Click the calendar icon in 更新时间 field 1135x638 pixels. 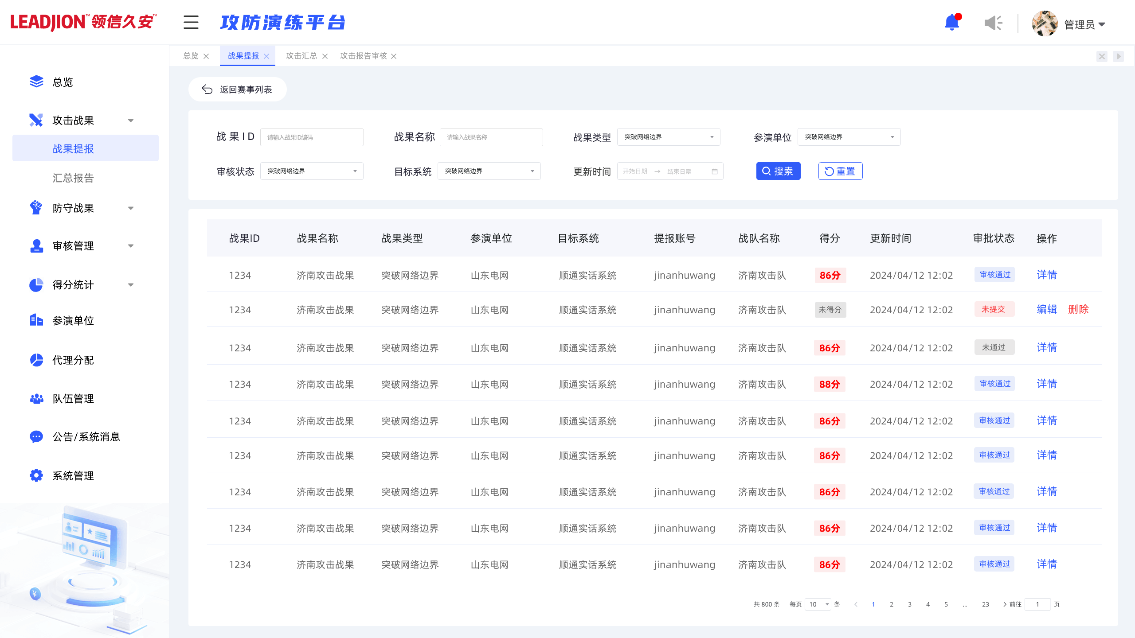point(715,171)
